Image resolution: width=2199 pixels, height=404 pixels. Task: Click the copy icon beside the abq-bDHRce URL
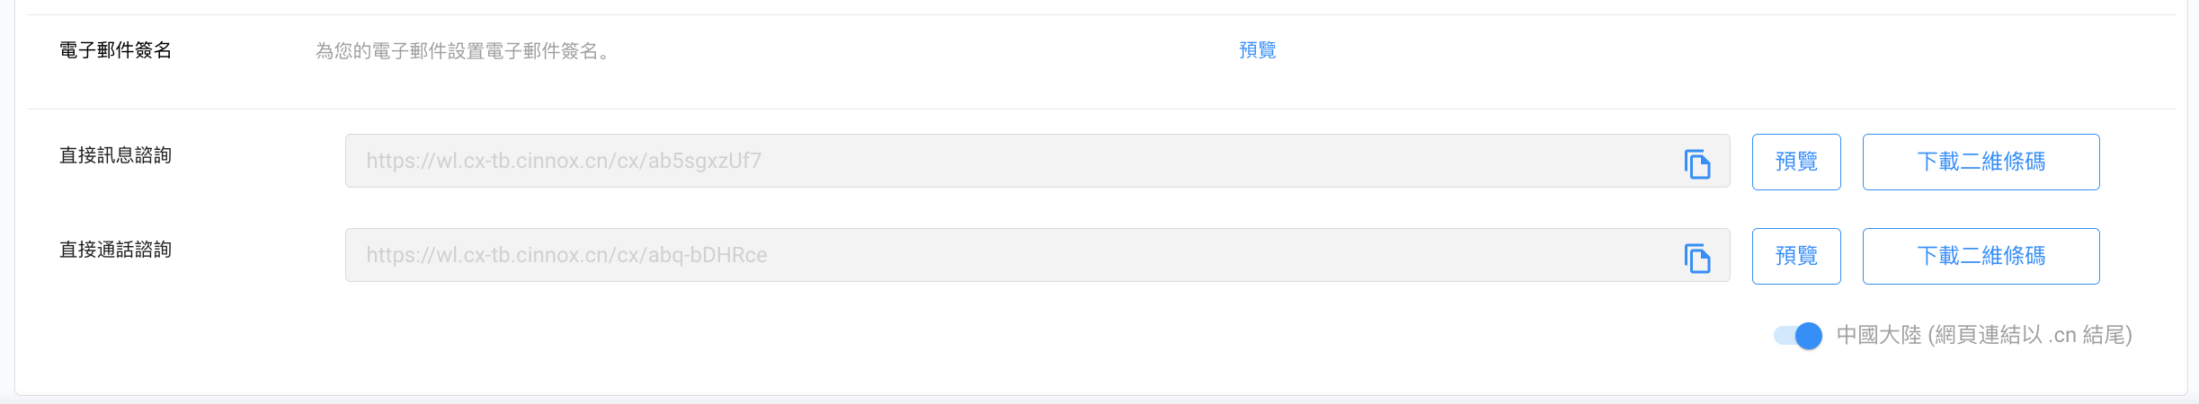[1696, 258]
